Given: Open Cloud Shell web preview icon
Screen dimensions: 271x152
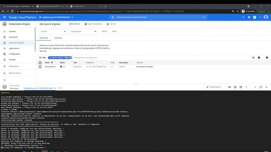Looking at the screenshot, I should (x=241, y=87).
